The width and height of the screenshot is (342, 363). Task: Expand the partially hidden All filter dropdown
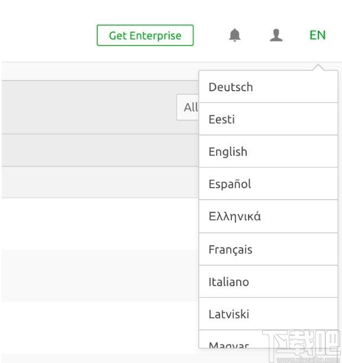click(x=188, y=107)
